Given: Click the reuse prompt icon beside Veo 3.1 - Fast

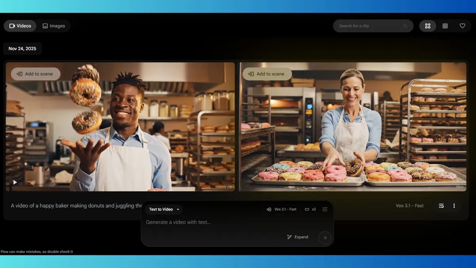Looking at the screenshot, I should click(x=441, y=206).
